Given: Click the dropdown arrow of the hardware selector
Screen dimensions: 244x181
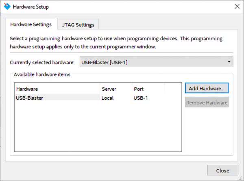Looking at the screenshot, I should click(229, 62).
